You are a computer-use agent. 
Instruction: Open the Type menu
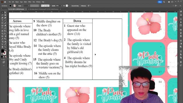point(21,2)
